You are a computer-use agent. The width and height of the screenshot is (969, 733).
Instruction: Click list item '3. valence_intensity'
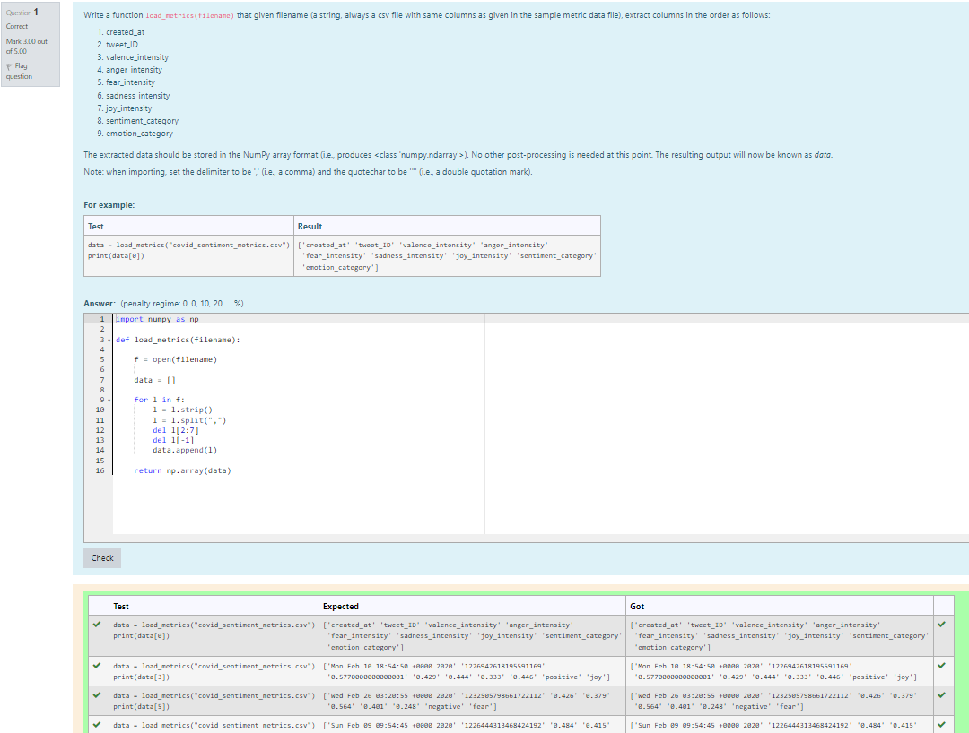(133, 57)
